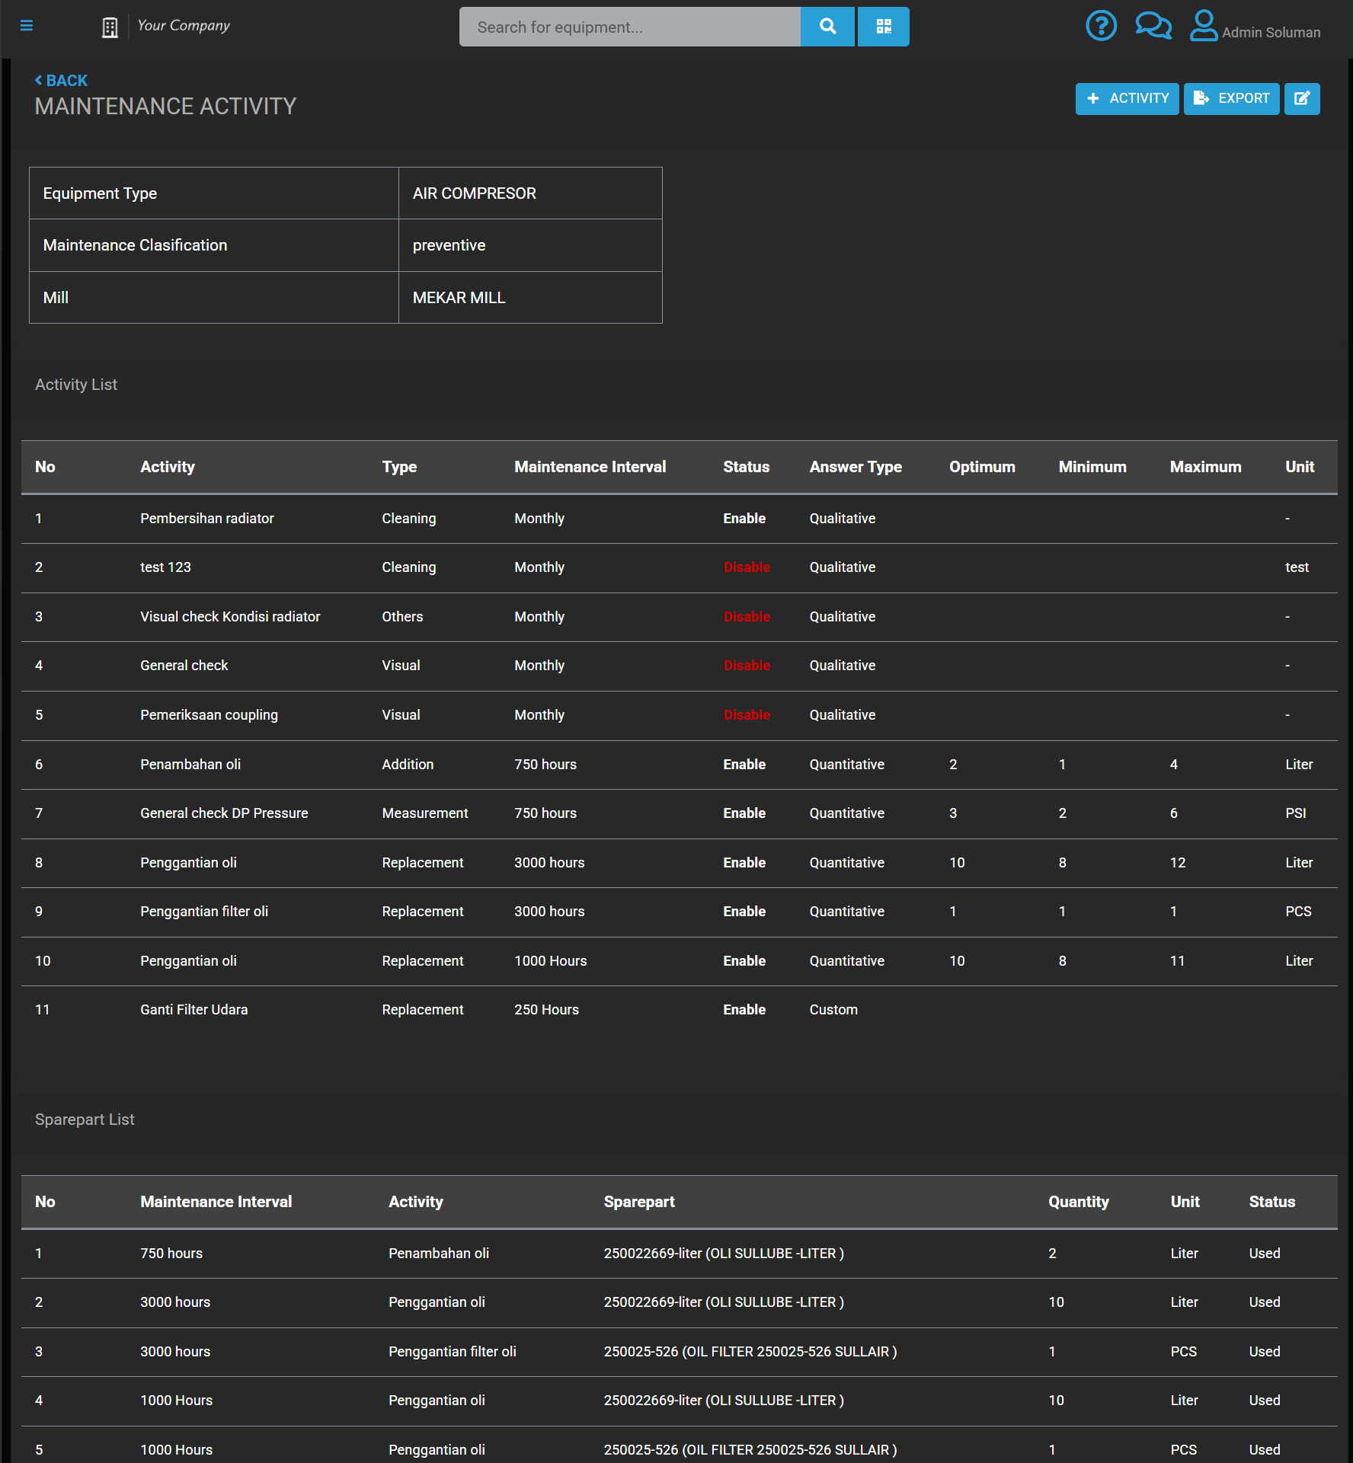Viewport: 1353px width, 1463px height.
Task: Click the Sparepart column header
Action: [638, 1201]
